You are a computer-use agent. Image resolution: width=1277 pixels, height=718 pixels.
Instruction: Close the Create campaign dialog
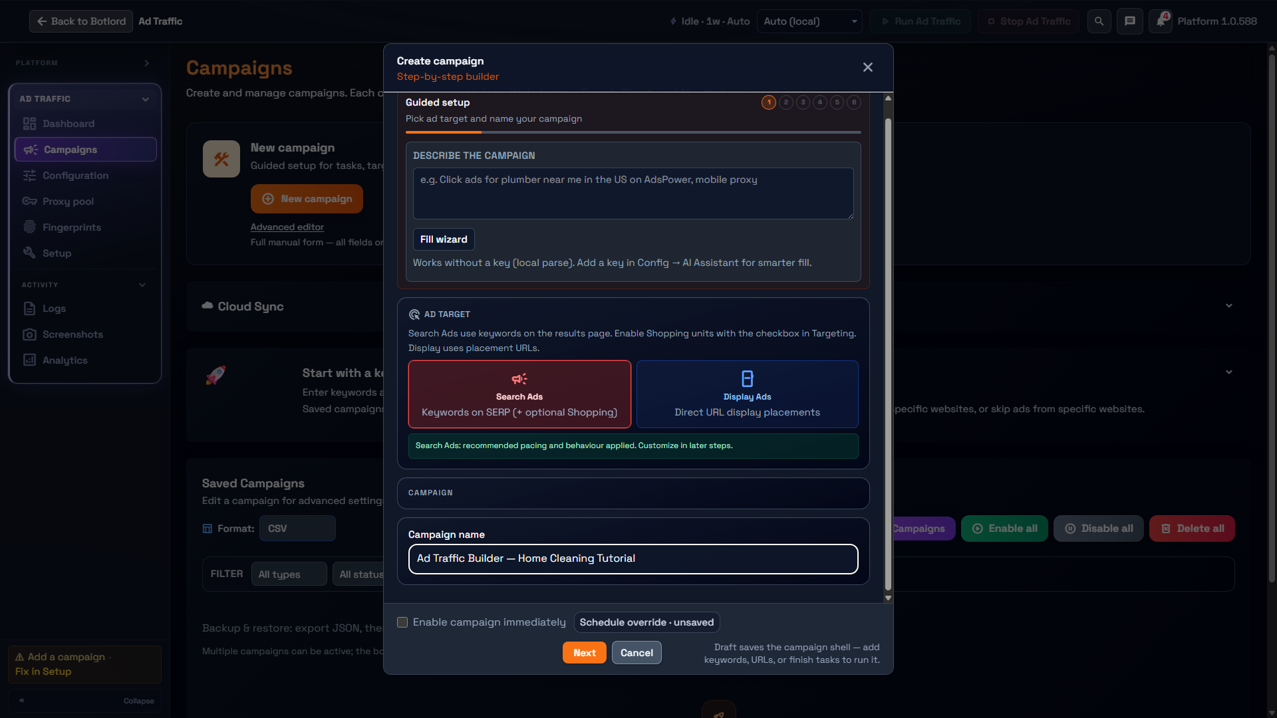[x=867, y=67]
